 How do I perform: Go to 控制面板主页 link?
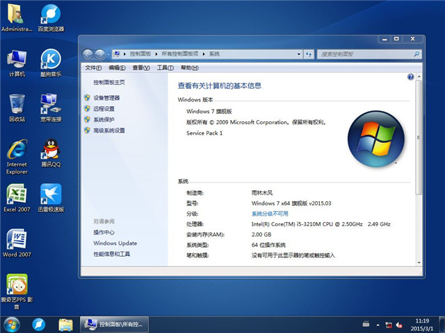109,82
